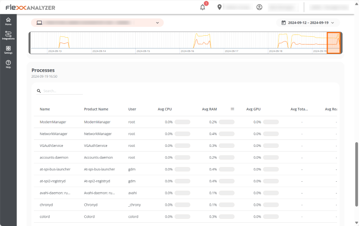359x226 pixels.
Task: Open Avg RAM column menu icon
Action: pos(232,109)
